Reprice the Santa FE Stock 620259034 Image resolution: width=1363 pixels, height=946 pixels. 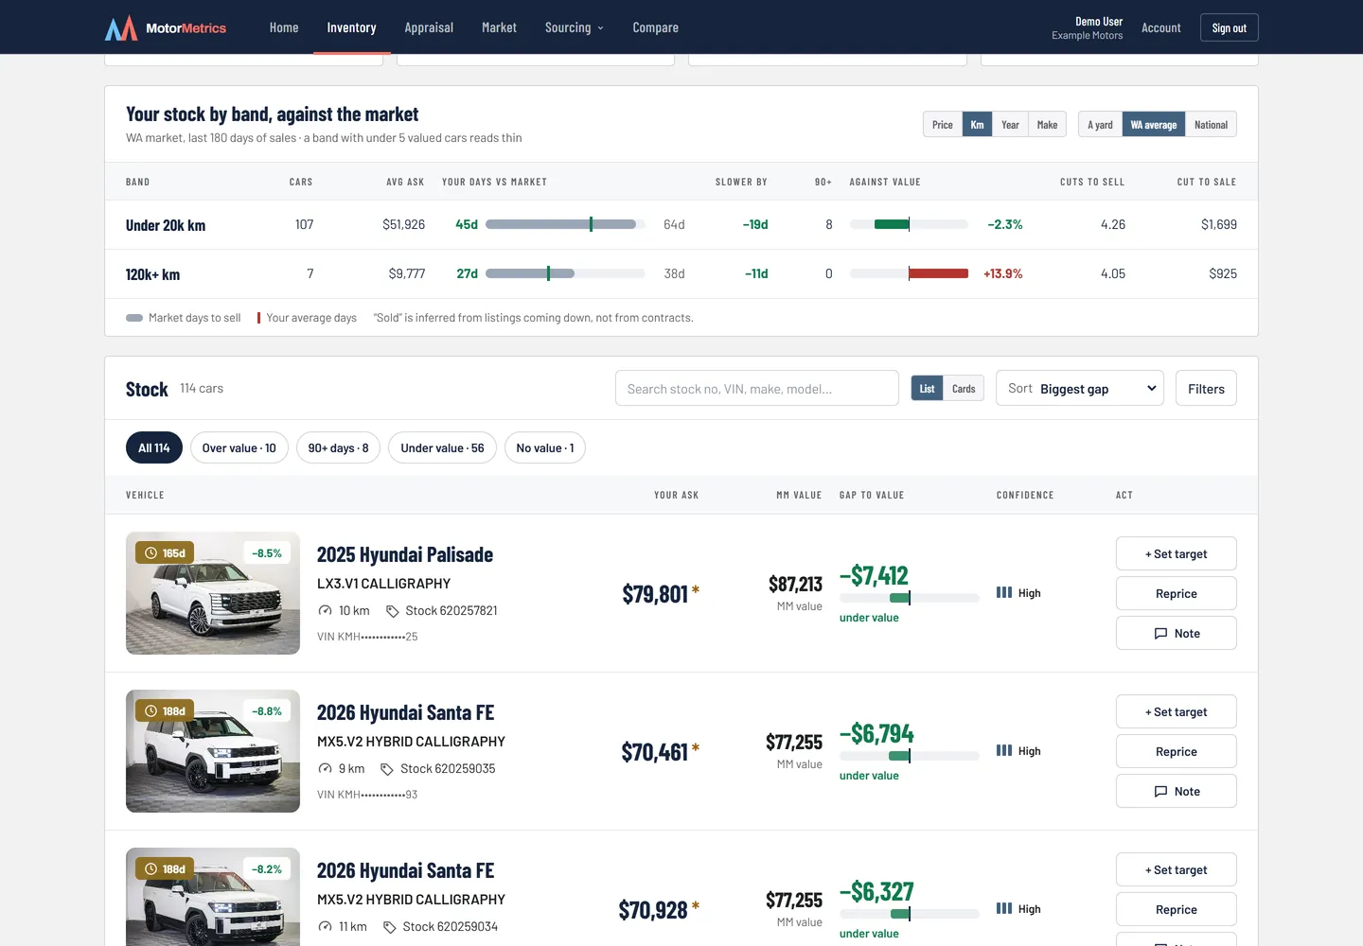coord(1177,910)
